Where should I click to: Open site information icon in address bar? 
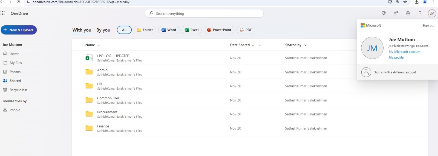click(28, 2)
